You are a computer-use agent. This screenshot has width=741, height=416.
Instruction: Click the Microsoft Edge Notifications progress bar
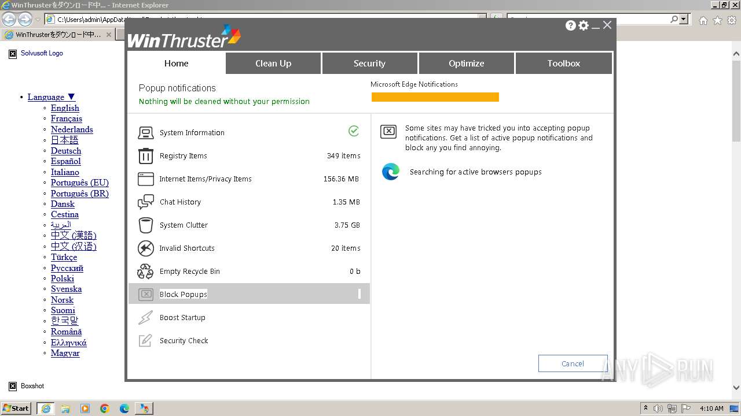(x=435, y=97)
